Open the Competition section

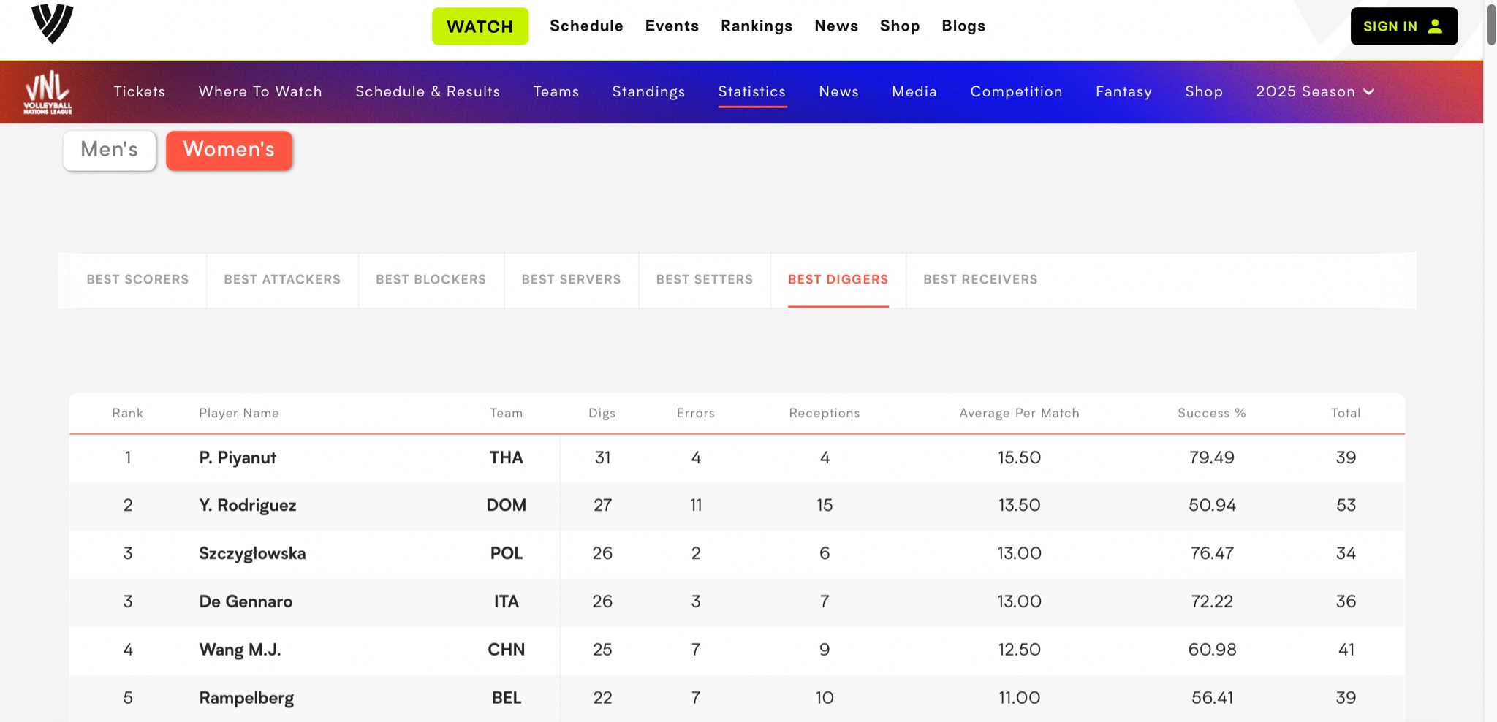coord(1016,91)
